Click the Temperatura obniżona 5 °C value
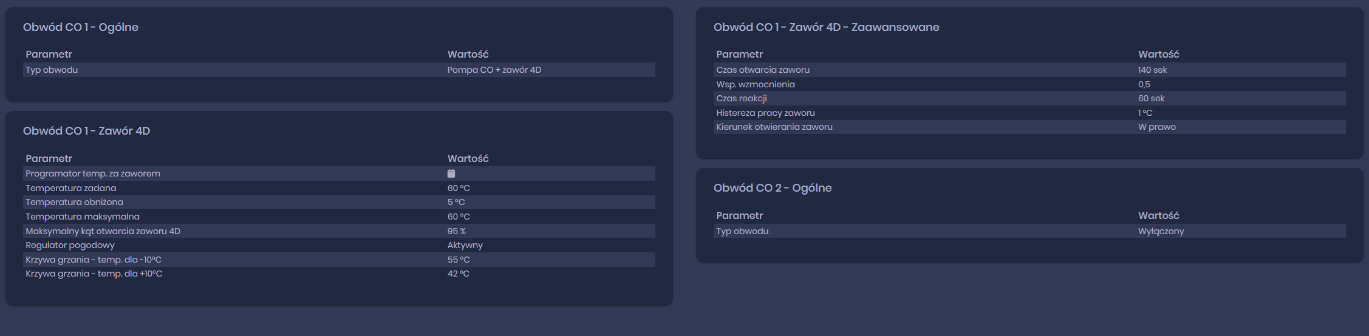Image resolution: width=1369 pixels, height=336 pixels. [456, 202]
